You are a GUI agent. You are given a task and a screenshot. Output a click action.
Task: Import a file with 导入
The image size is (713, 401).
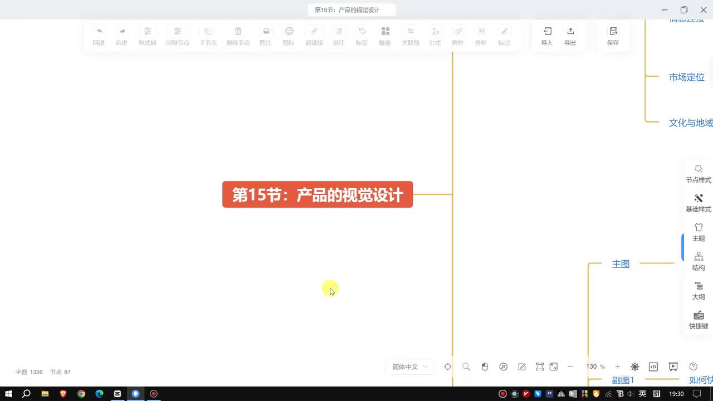click(547, 36)
